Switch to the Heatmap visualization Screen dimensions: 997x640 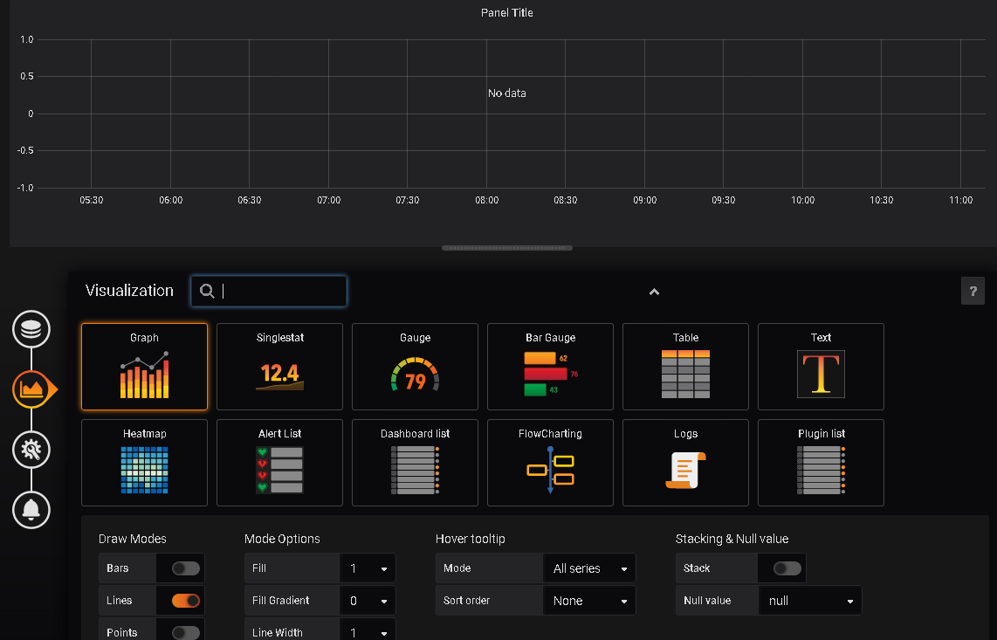point(144,463)
